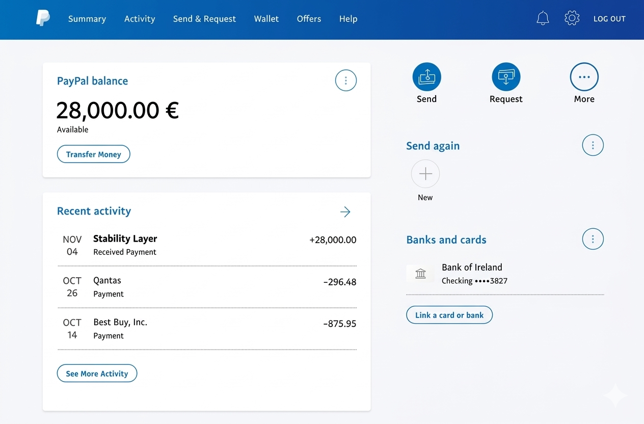Open Send & Request in navigation

pyautogui.click(x=204, y=19)
